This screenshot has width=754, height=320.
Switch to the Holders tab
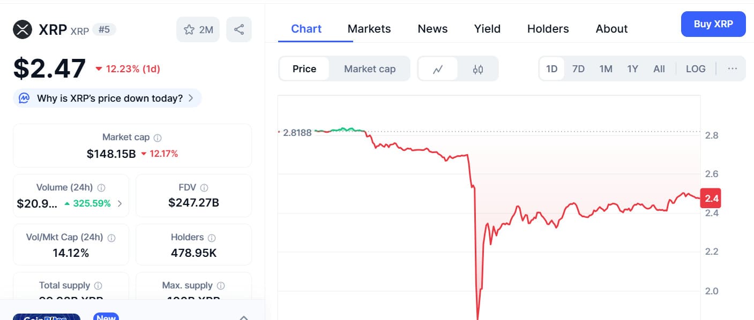pos(548,29)
